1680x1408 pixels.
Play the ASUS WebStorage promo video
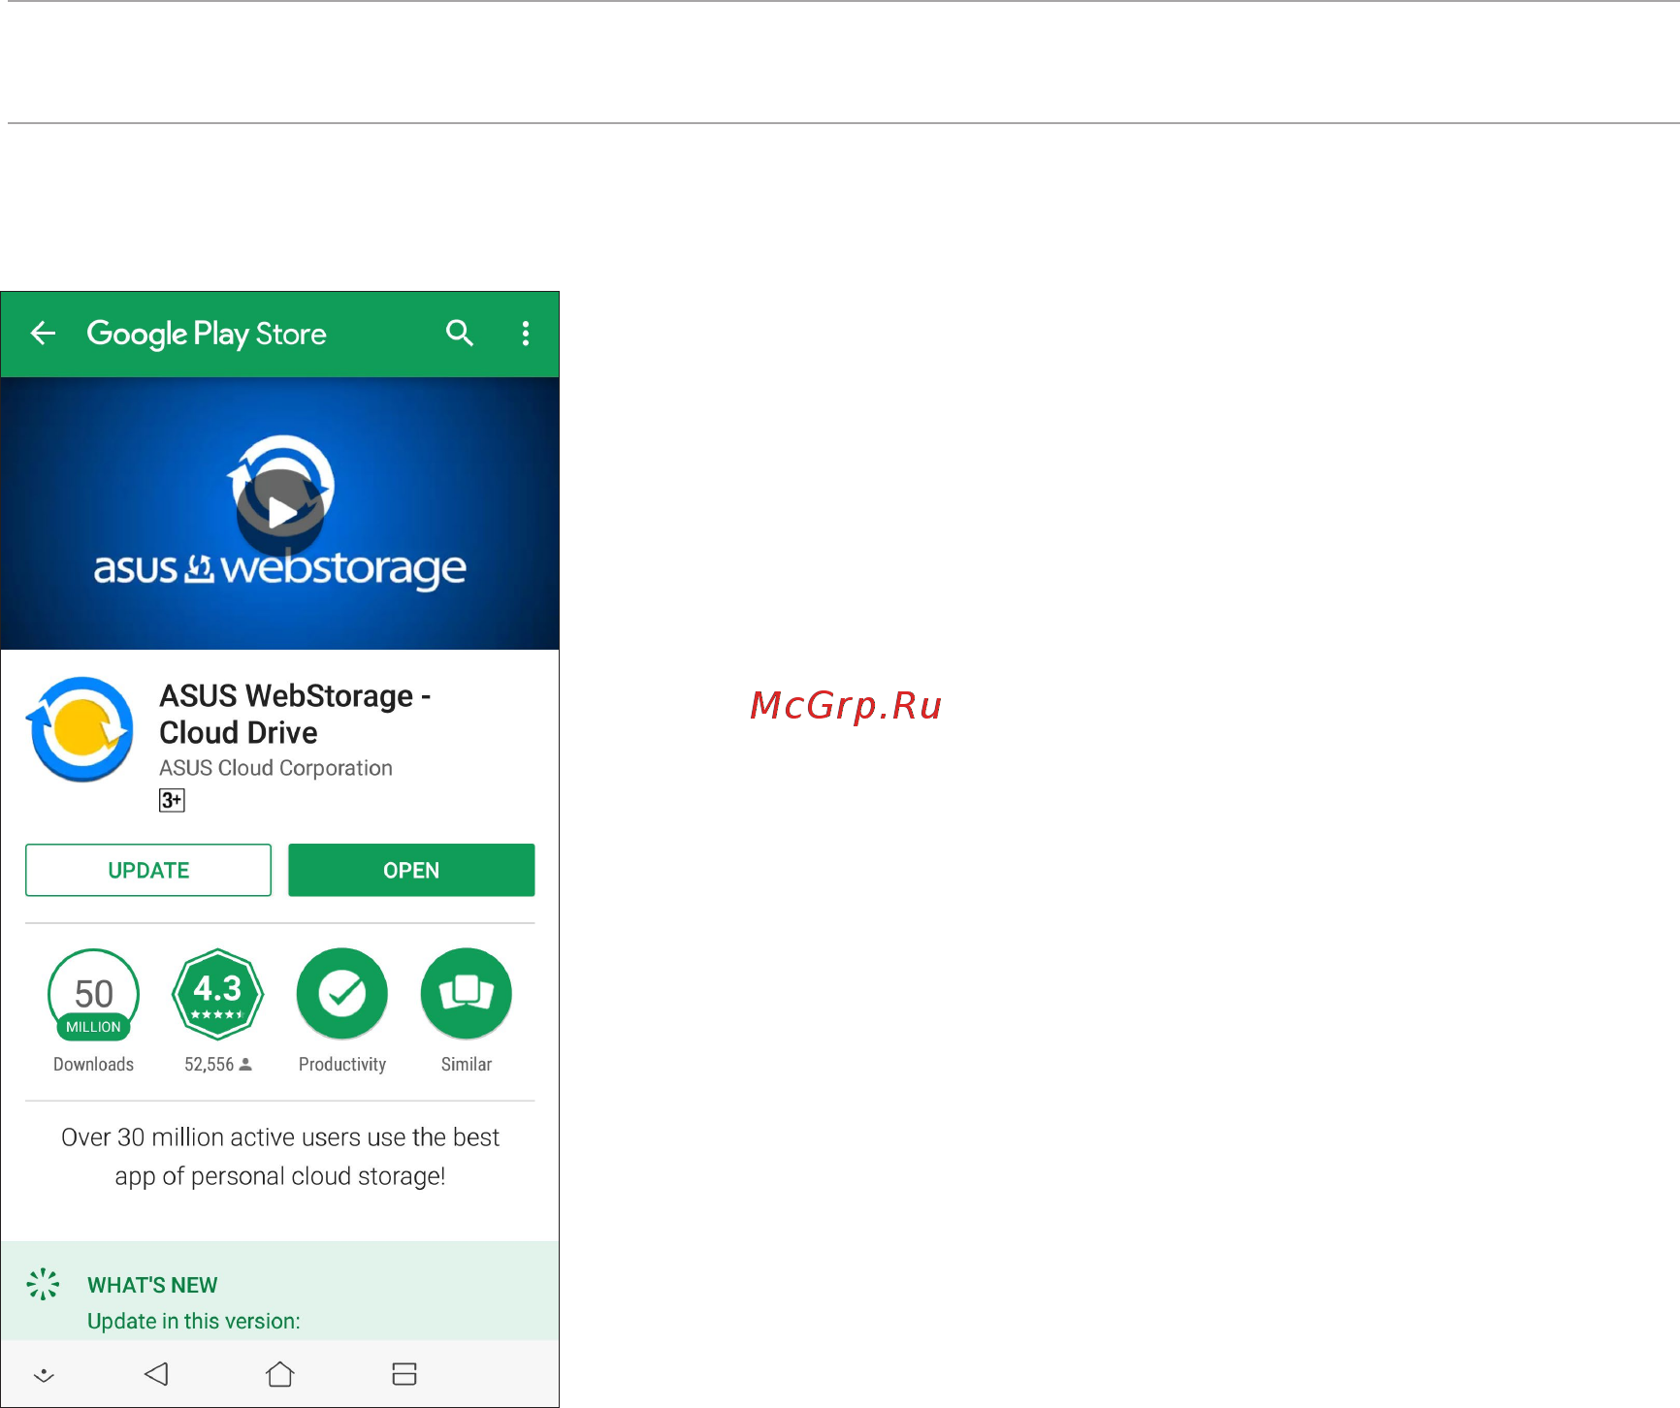tap(281, 512)
